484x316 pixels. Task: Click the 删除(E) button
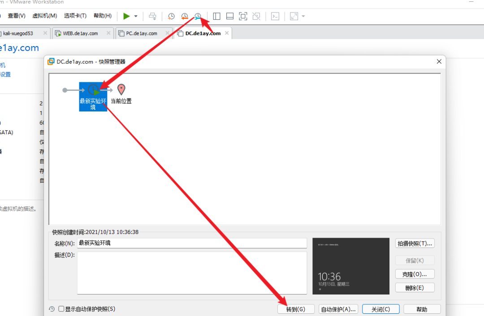(415, 288)
